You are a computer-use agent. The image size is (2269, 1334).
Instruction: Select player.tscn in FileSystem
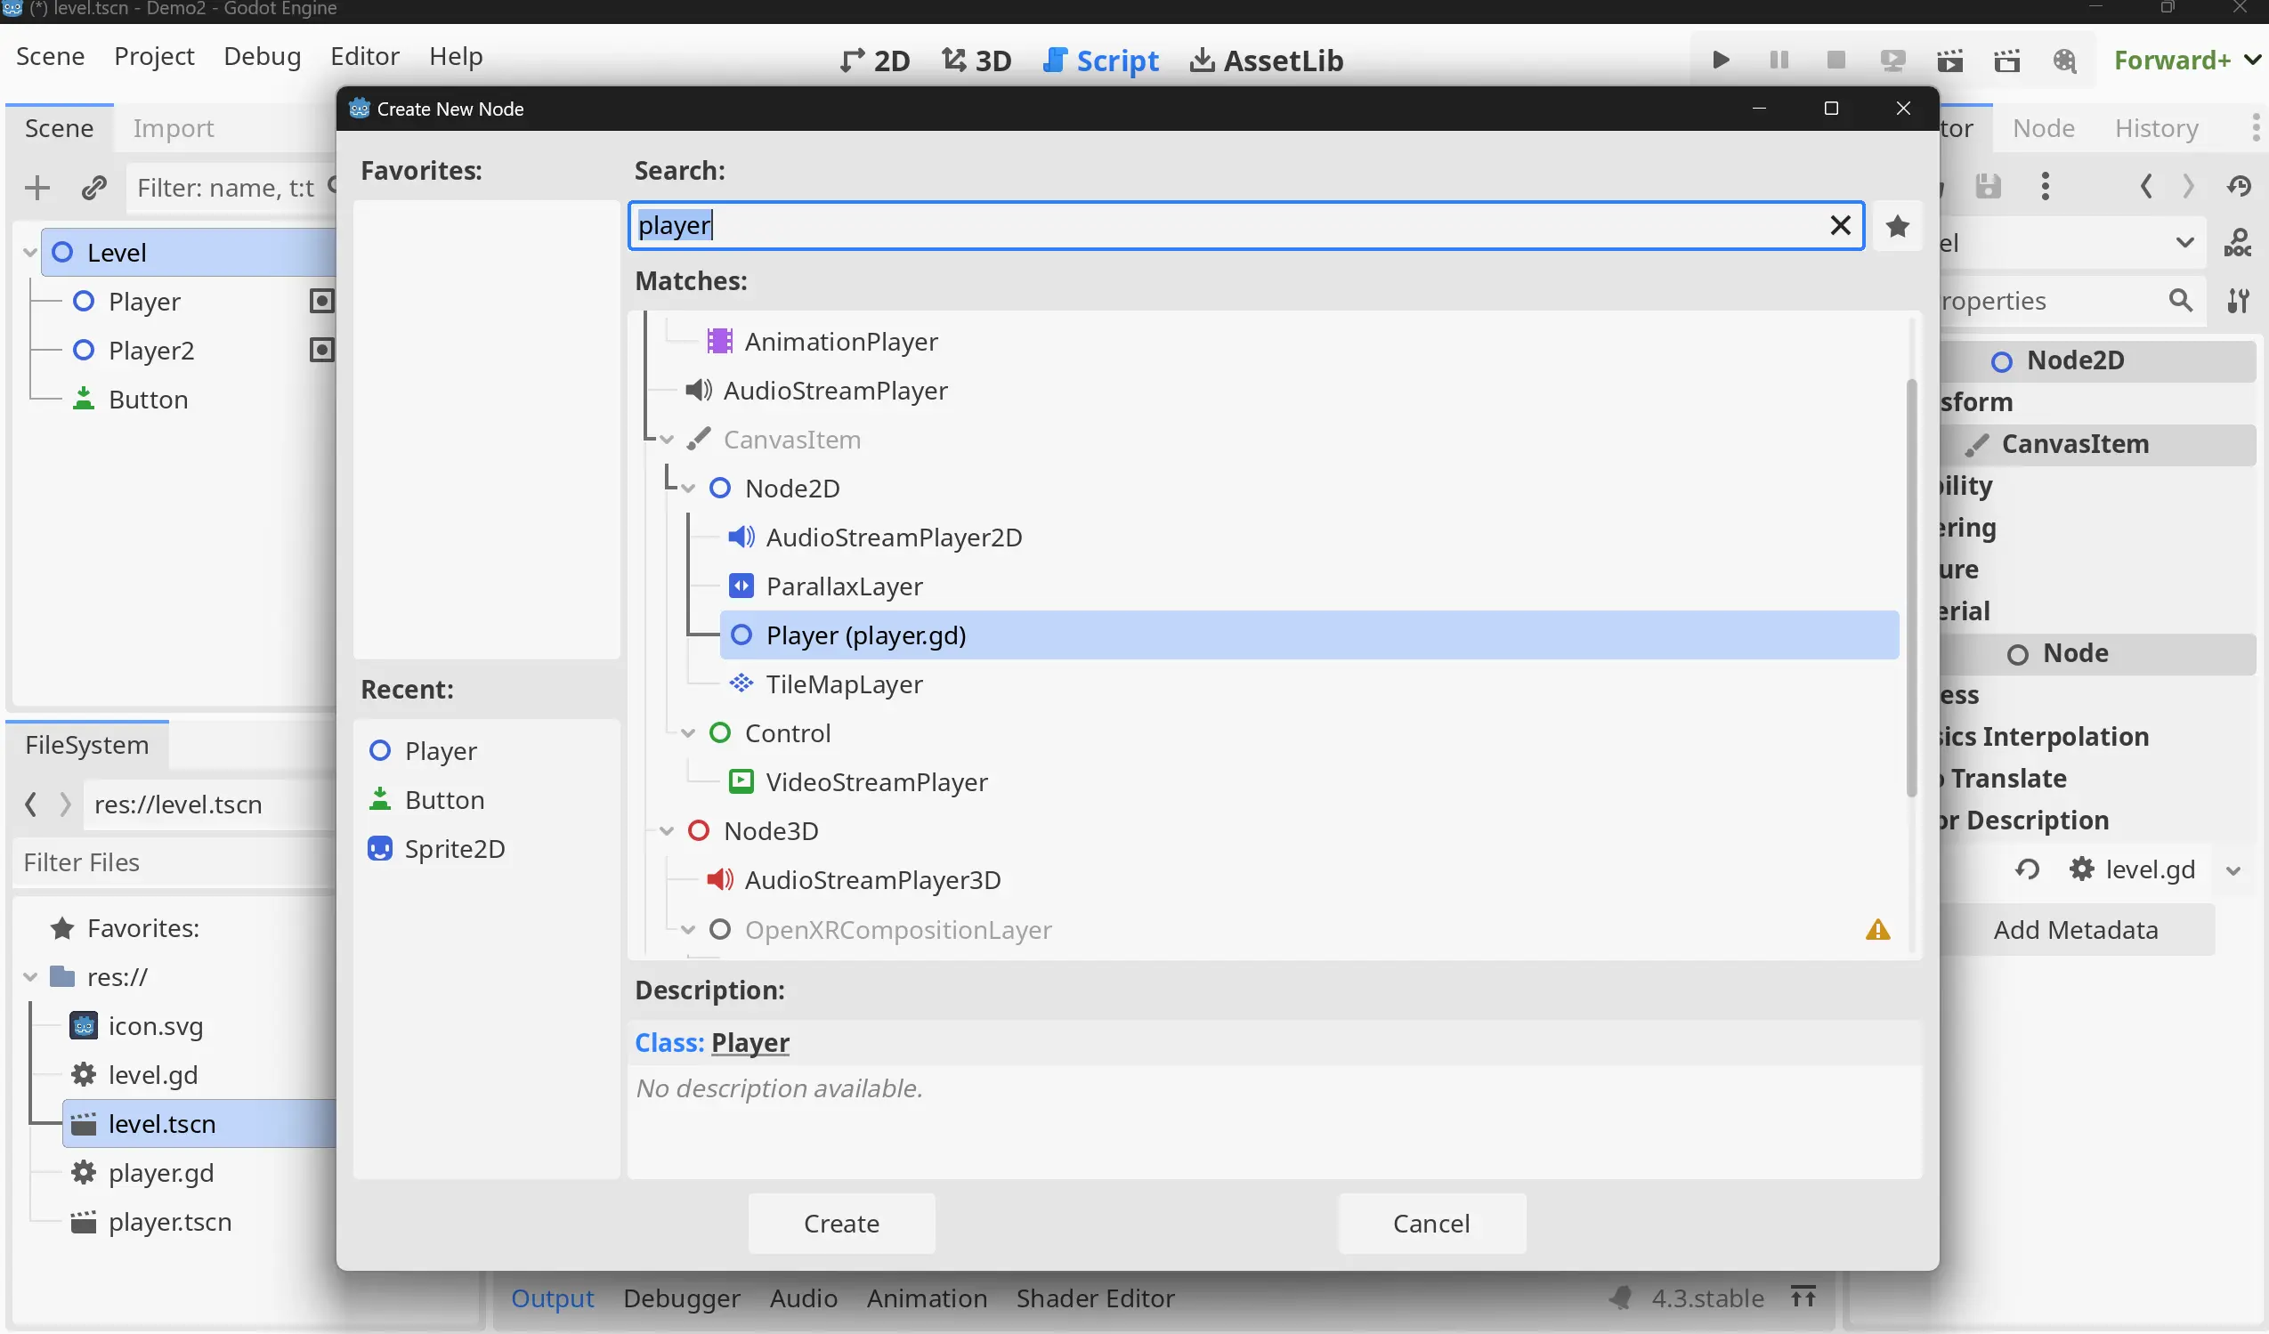(x=169, y=1222)
